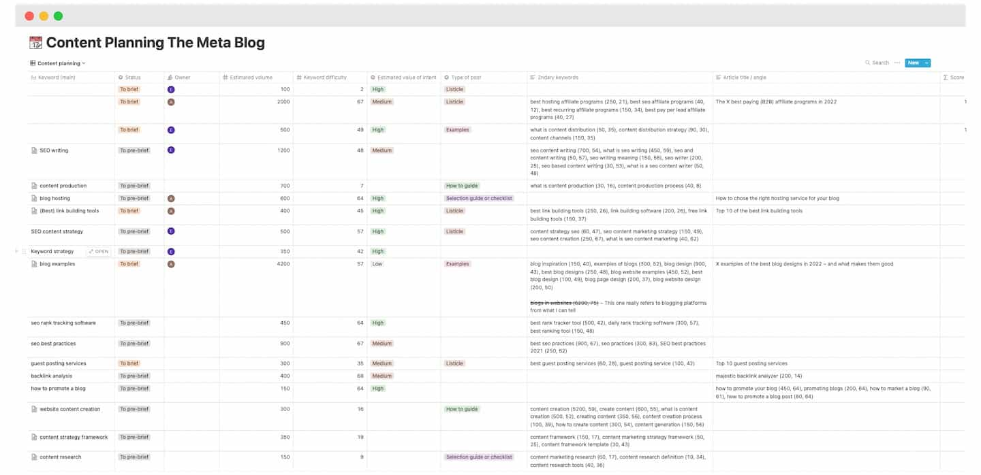The height and width of the screenshot is (475, 981).
Task: Click the page icon next to content research
Action: (x=33, y=457)
